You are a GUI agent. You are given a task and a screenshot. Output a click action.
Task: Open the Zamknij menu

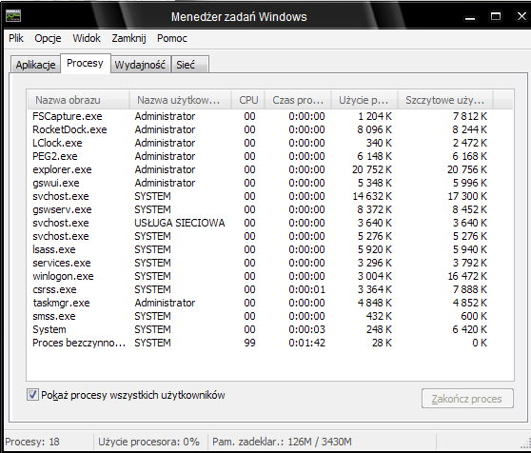(x=128, y=38)
